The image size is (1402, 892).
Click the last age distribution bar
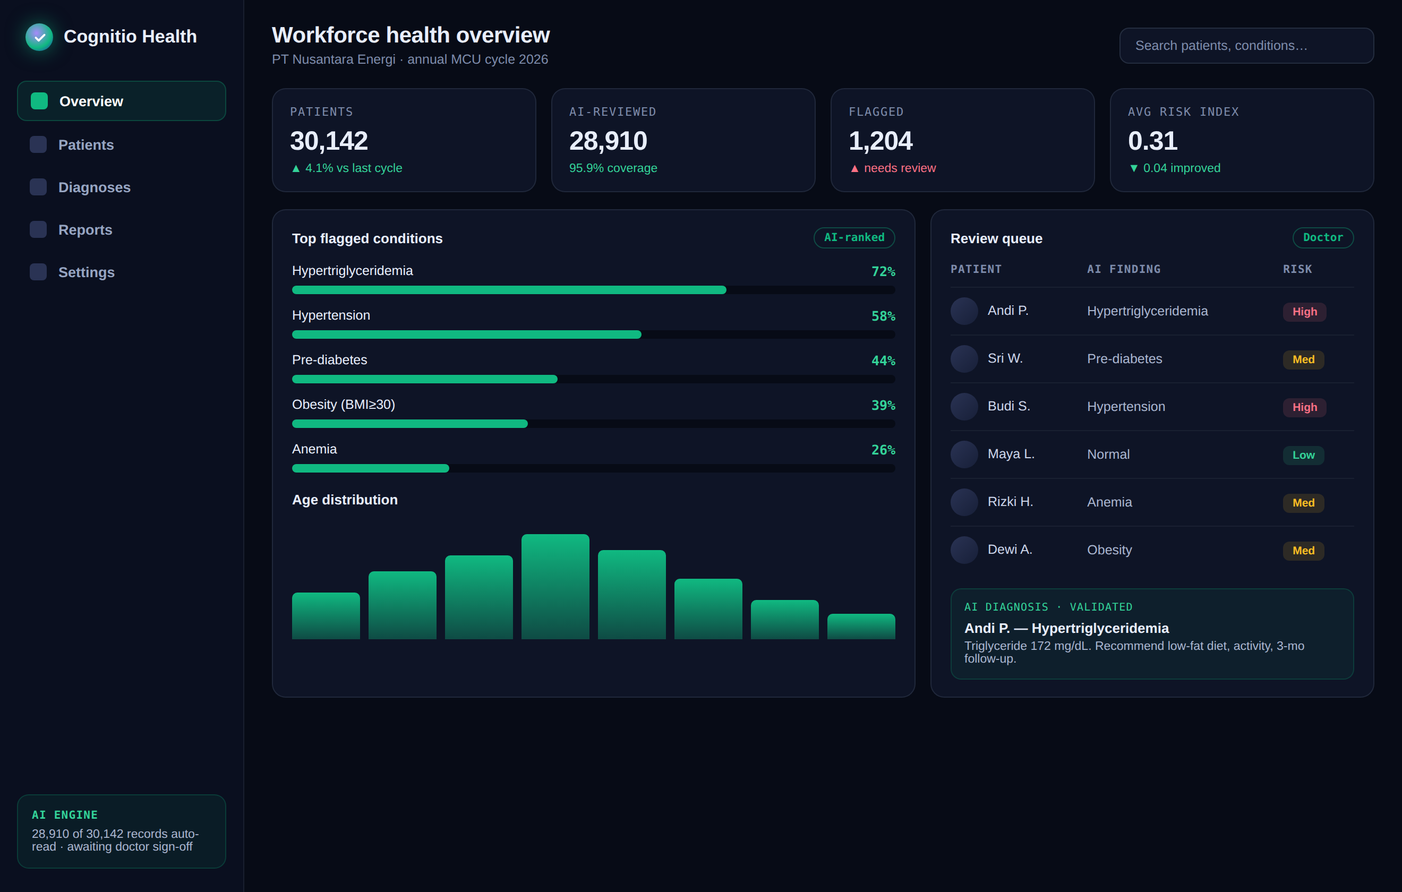point(861,626)
